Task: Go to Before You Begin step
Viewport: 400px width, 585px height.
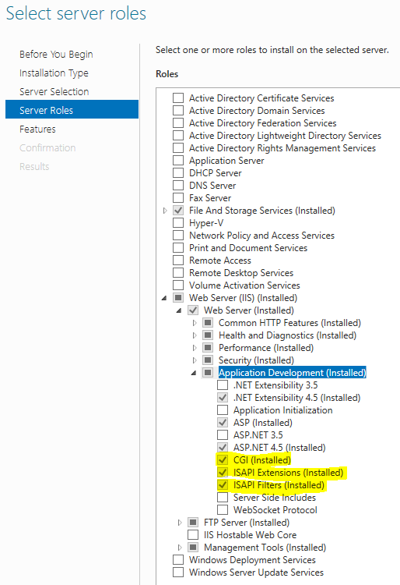Action: 56,55
